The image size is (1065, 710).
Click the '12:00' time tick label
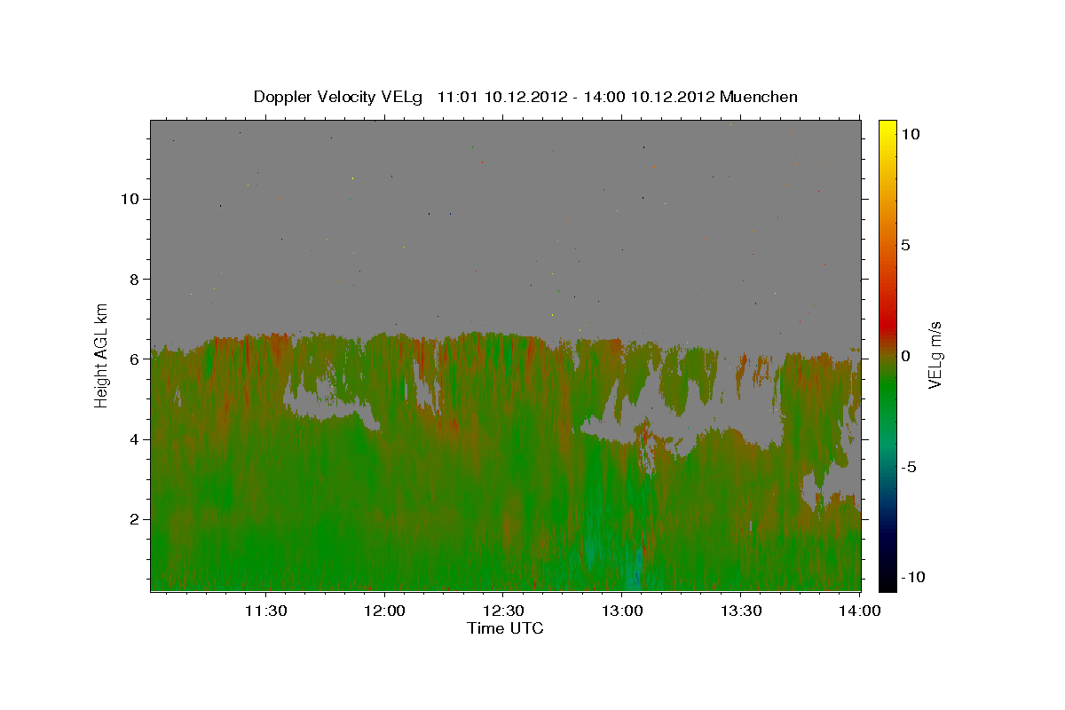384,611
